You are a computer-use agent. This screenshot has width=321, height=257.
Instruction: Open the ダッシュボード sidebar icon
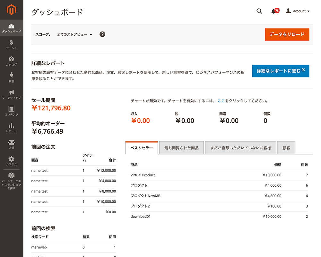click(x=12, y=28)
